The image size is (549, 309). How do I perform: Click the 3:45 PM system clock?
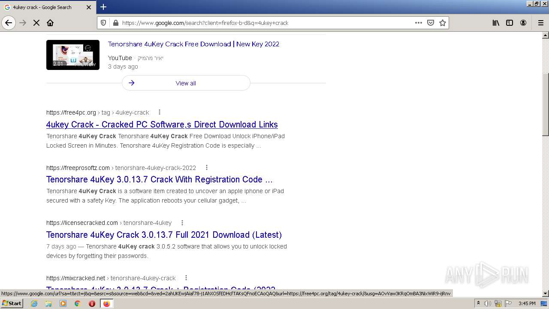click(527, 303)
